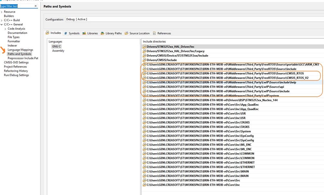
Task: Click folder icon of HAL_Driver/Inc/Legacy entry
Action: pos(144,51)
